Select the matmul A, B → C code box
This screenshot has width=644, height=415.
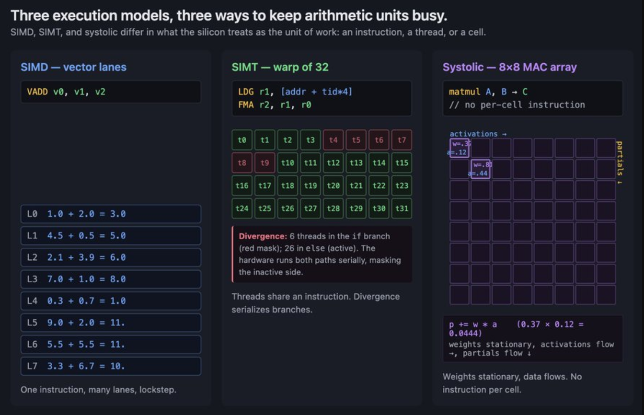pos(532,98)
